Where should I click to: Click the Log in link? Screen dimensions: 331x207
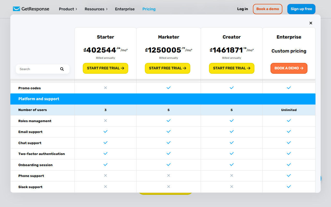click(x=243, y=9)
